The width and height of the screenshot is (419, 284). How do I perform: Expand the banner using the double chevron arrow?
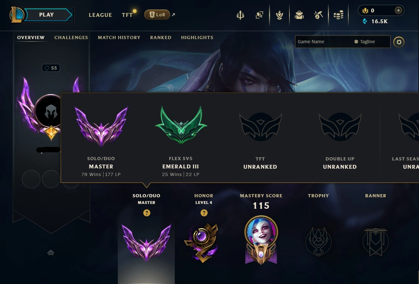pyautogui.click(x=51, y=253)
